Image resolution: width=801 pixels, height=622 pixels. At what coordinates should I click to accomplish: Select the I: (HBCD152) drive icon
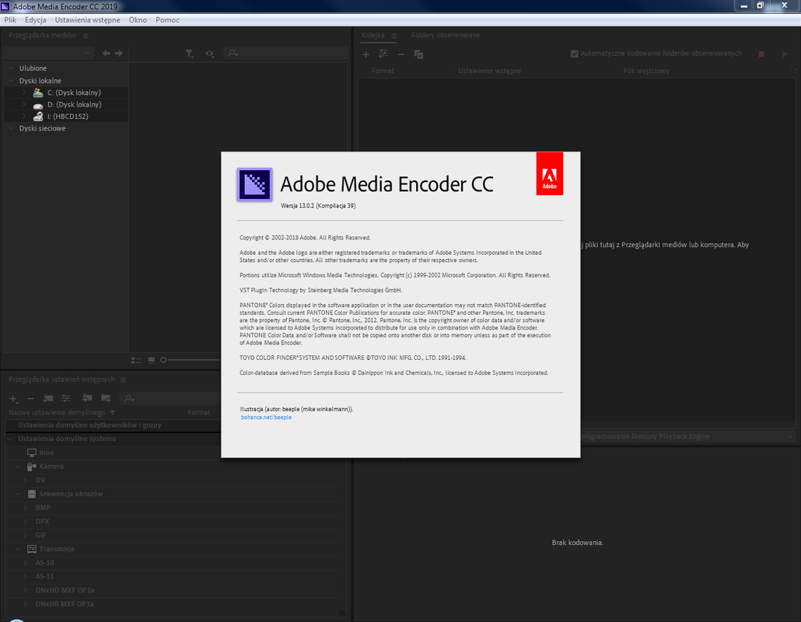point(38,117)
